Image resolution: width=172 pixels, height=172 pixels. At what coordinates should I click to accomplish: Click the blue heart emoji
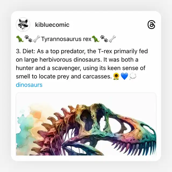(124, 76)
